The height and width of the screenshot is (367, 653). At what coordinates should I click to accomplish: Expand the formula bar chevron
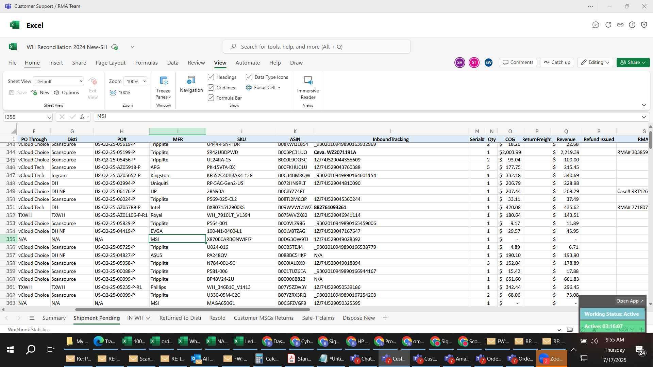click(x=644, y=117)
